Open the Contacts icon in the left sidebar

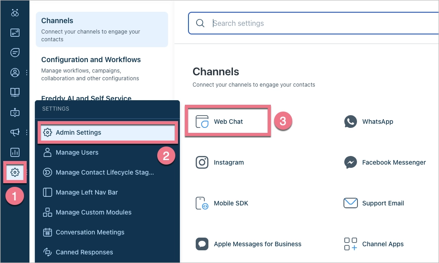(15, 72)
